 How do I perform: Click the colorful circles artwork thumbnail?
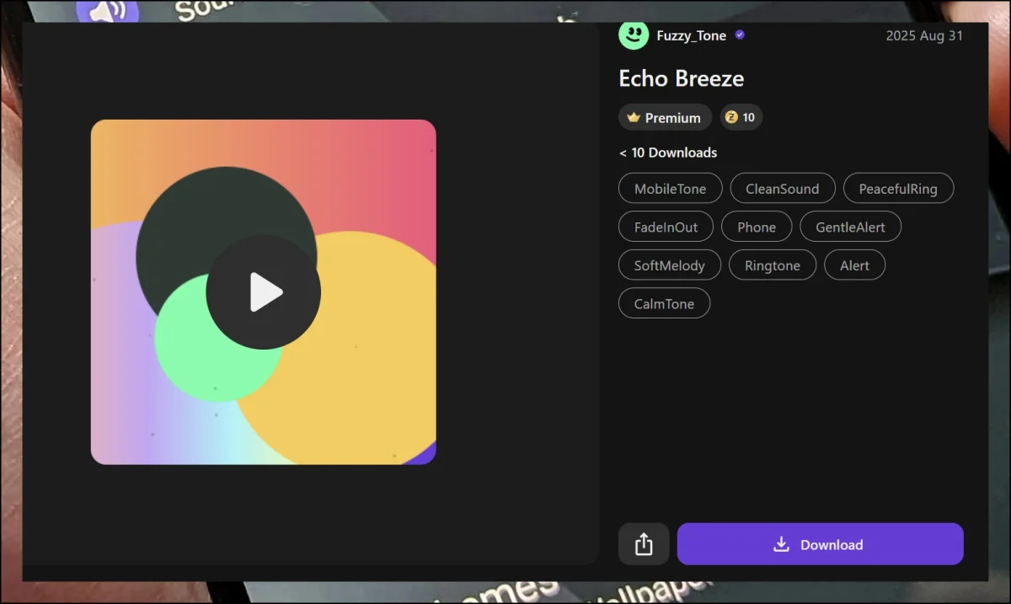click(x=264, y=292)
